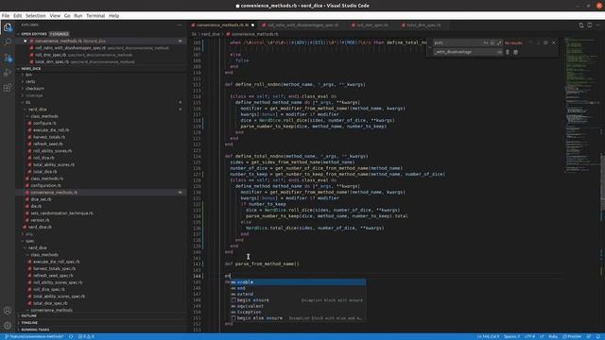This screenshot has height=340, width=605.
Task: Switch to roll_ndnn_with_disadvantages_spec.rb tab
Action: click(302, 25)
